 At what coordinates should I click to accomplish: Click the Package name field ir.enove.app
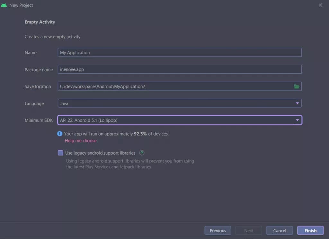(x=180, y=69)
